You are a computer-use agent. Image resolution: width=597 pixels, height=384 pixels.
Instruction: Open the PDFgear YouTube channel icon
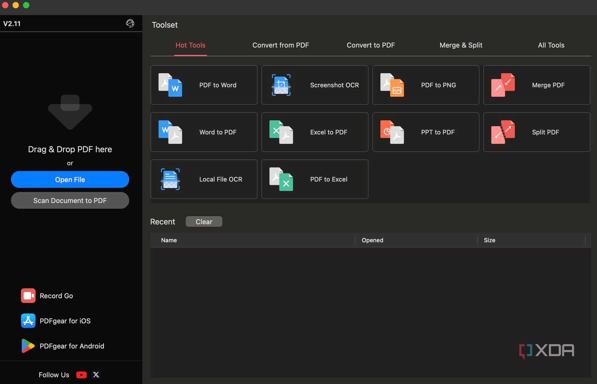(x=81, y=375)
